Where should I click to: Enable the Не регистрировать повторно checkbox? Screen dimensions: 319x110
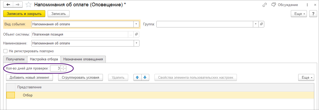[x=5, y=51]
